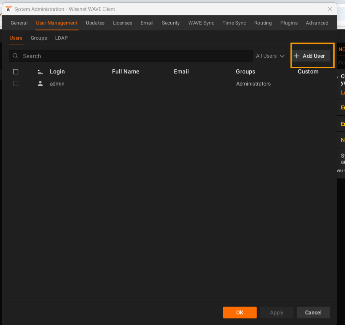The width and height of the screenshot is (345, 325).
Task: Click the Administrators group cell
Action: coord(253,84)
